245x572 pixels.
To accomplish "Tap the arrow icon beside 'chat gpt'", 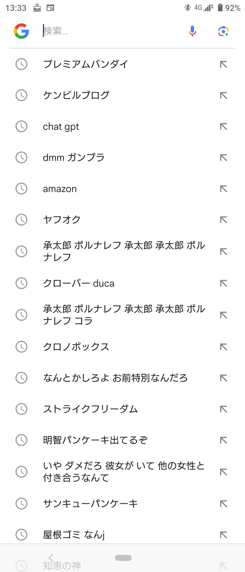I will (x=223, y=126).
